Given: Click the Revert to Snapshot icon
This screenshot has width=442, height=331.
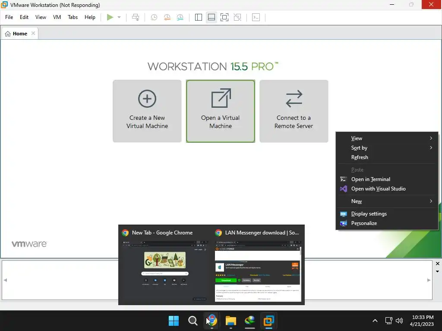Looking at the screenshot, I should coord(167,17).
